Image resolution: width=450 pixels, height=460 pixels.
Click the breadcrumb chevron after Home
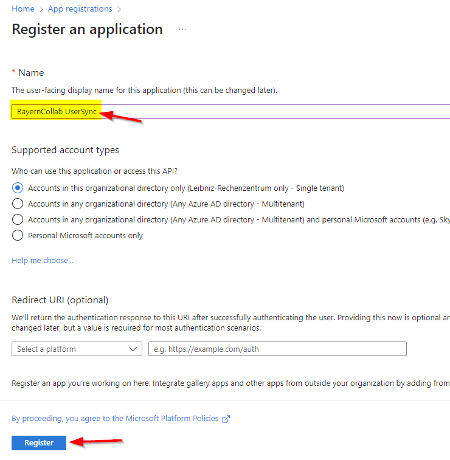(42, 9)
